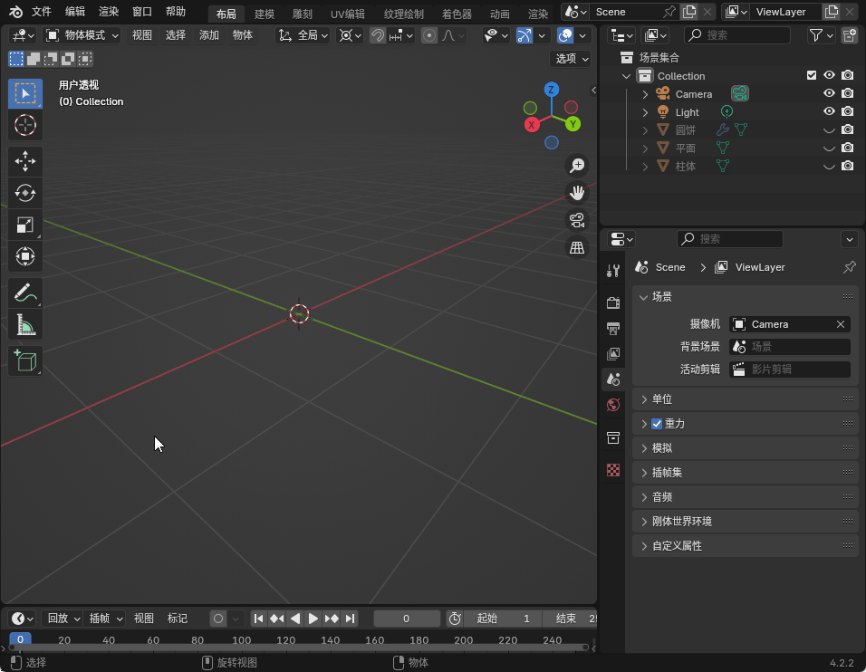Viewport: 866px width, 672px height.
Task: Disable the 重力 gravity checkbox
Action: click(x=657, y=423)
